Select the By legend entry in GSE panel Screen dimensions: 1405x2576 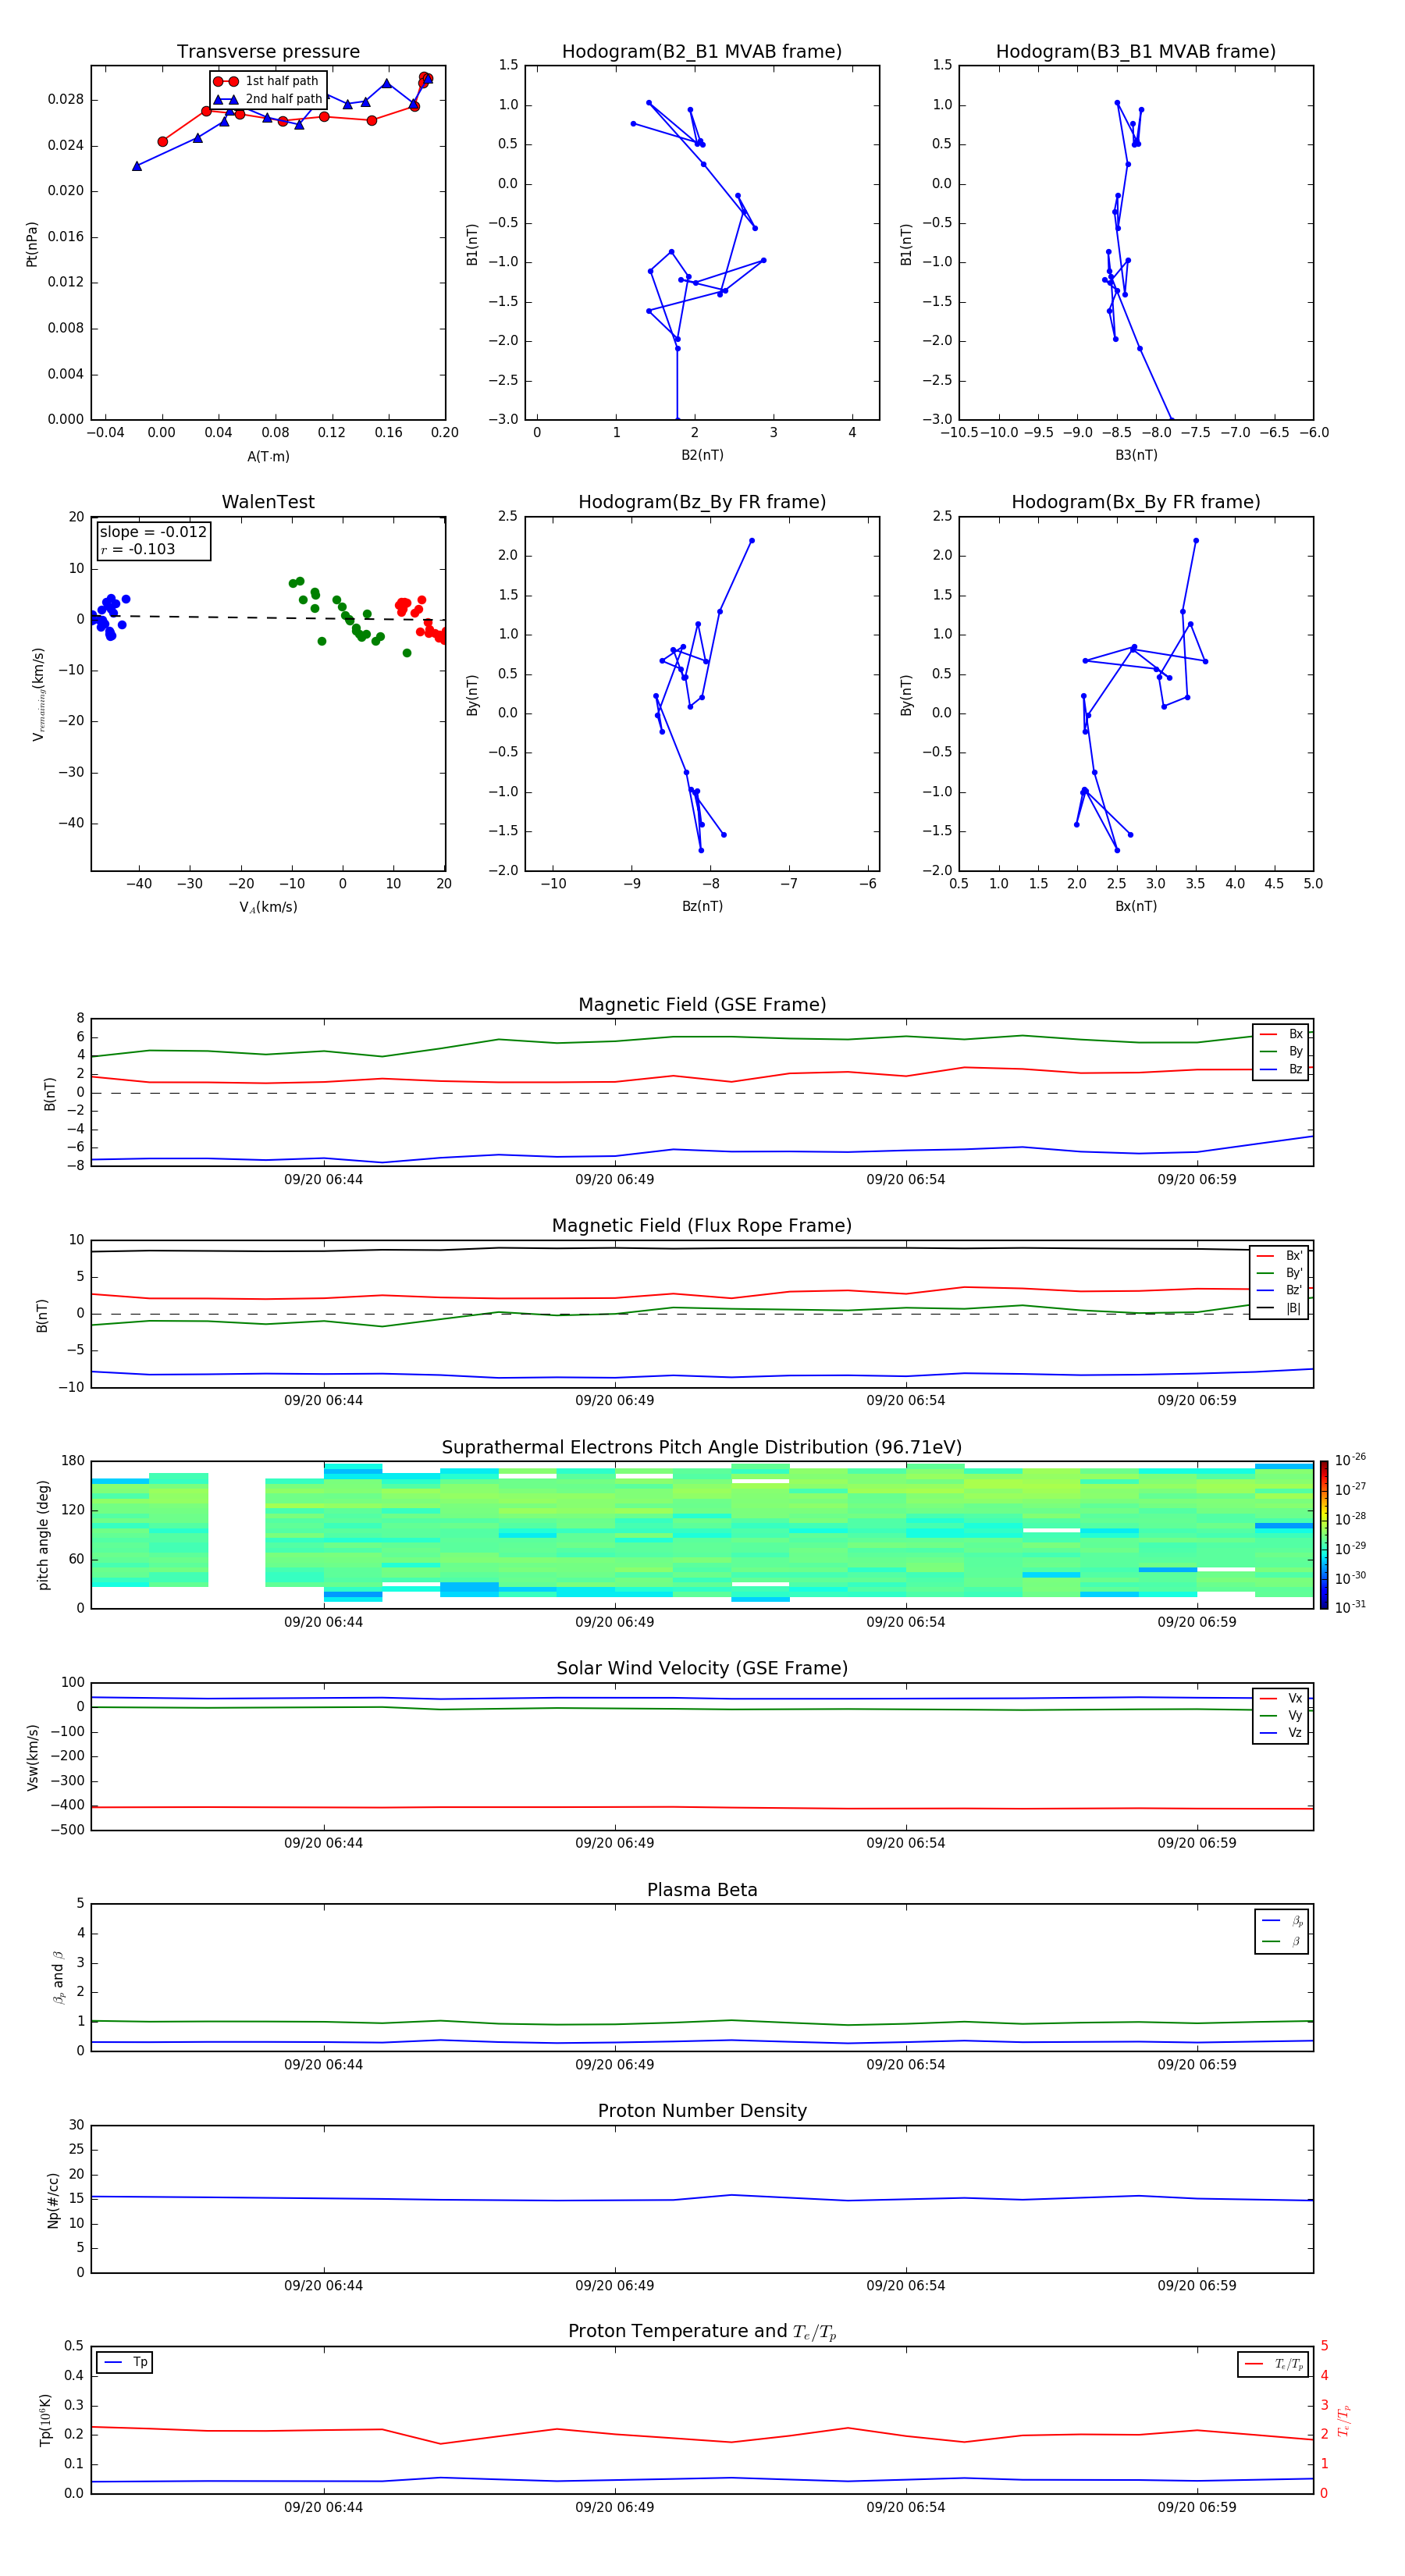pos(1281,1051)
